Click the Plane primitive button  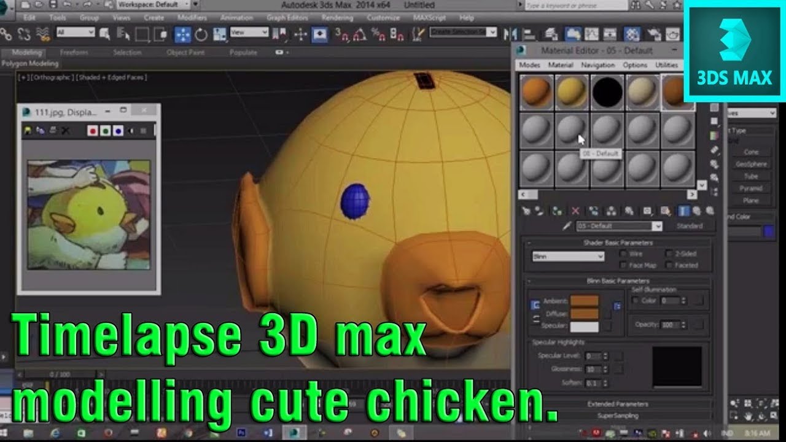pyautogui.click(x=750, y=201)
